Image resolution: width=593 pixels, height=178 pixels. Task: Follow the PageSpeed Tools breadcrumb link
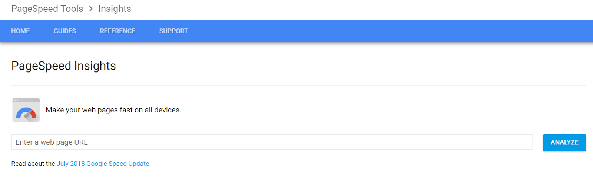pyautogui.click(x=47, y=9)
